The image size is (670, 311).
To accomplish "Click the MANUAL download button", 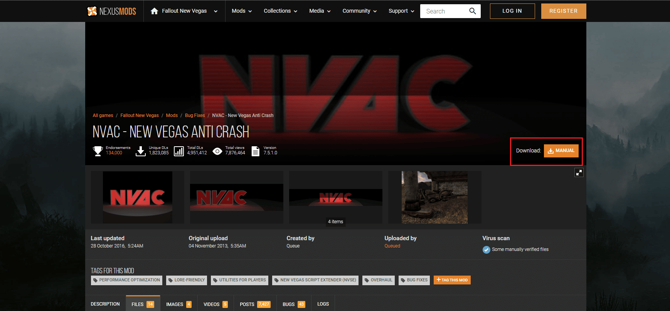I will click(561, 150).
